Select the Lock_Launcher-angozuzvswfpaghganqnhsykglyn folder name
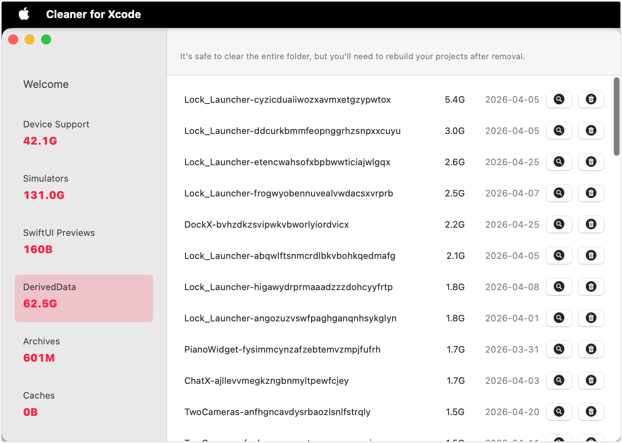 point(290,318)
